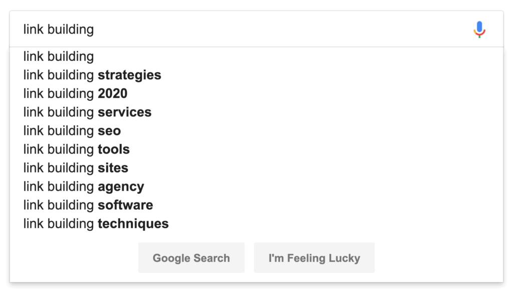Viewport: 513px width, 292px height.
Task: Select the "link building agency" suggestion
Action: coord(84,187)
